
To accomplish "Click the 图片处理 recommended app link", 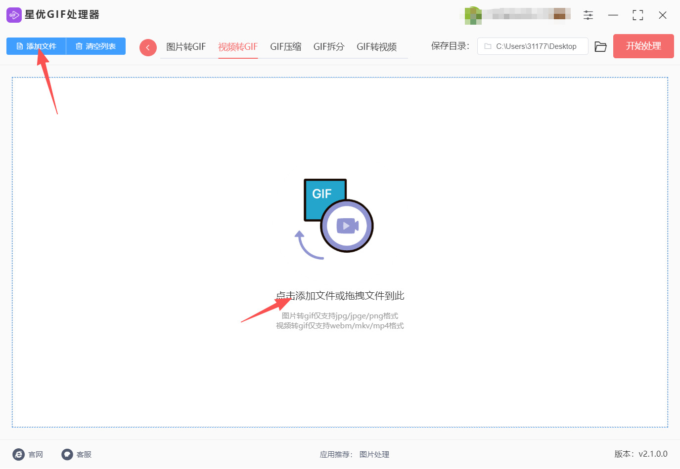I will pyautogui.click(x=374, y=455).
